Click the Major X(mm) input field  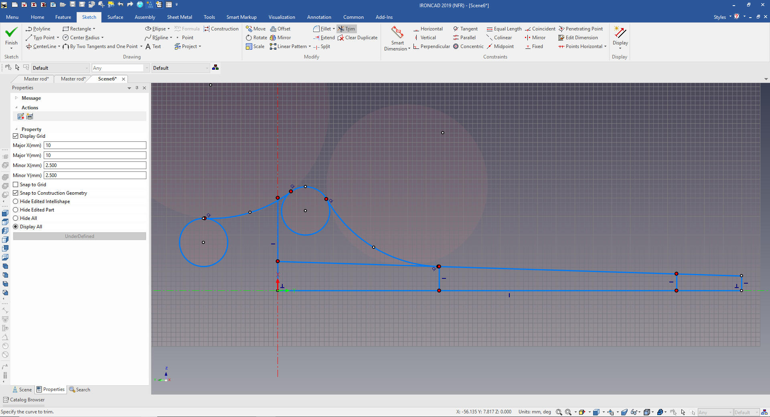[95, 145]
